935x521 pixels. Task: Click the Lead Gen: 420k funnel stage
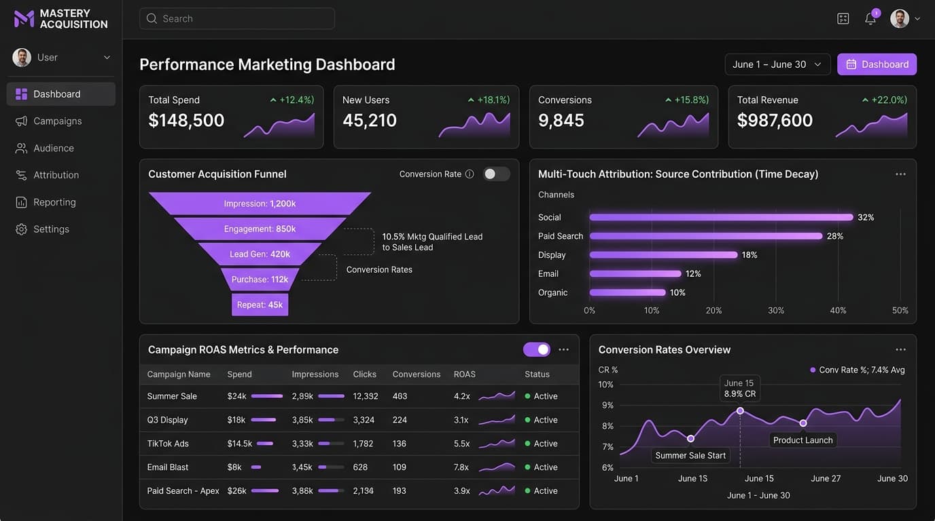pyautogui.click(x=260, y=254)
